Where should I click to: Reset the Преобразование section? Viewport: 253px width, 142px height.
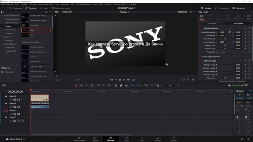tap(249, 28)
